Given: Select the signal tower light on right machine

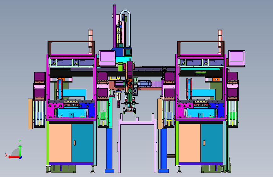Looking at the screenshot, I should (x=220, y=41).
